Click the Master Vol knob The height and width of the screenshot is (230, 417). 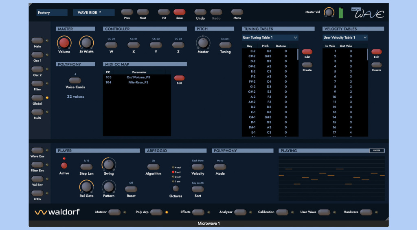tap(329, 12)
